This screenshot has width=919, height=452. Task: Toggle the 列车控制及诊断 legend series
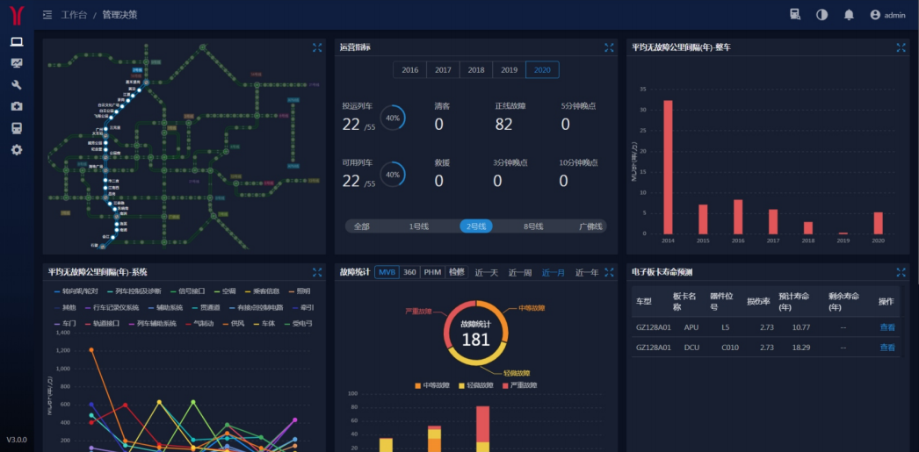[134, 291]
